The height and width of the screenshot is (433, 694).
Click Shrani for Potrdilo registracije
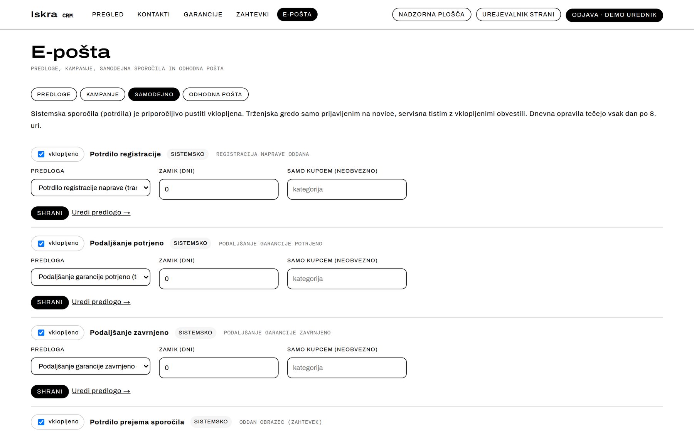(50, 213)
